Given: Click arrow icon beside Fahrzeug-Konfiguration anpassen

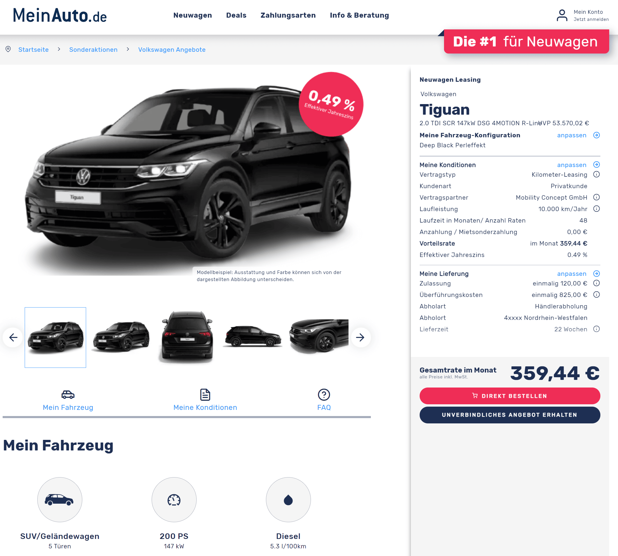Looking at the screenshot, I should tap(596, 135).
